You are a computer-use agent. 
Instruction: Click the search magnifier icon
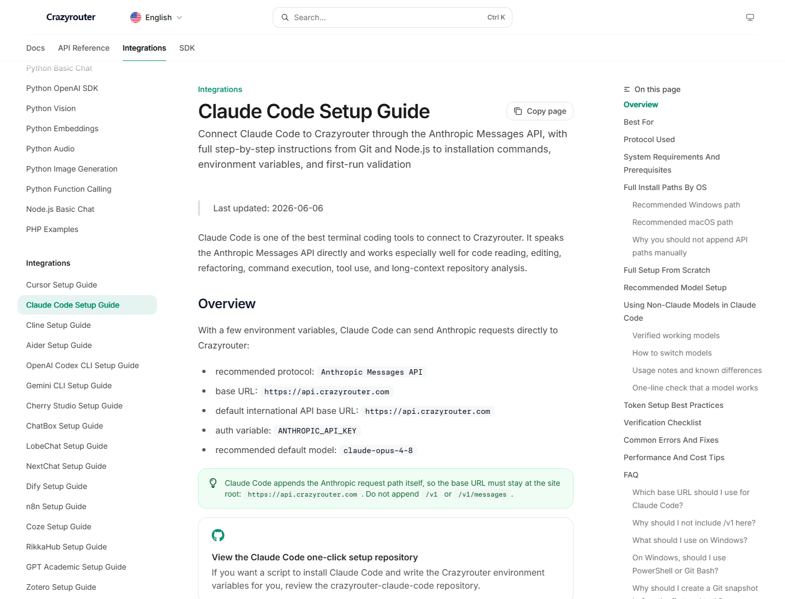(x=285, y=17)
